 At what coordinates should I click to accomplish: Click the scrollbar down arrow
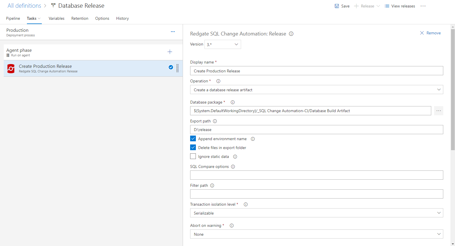point(453,244)
